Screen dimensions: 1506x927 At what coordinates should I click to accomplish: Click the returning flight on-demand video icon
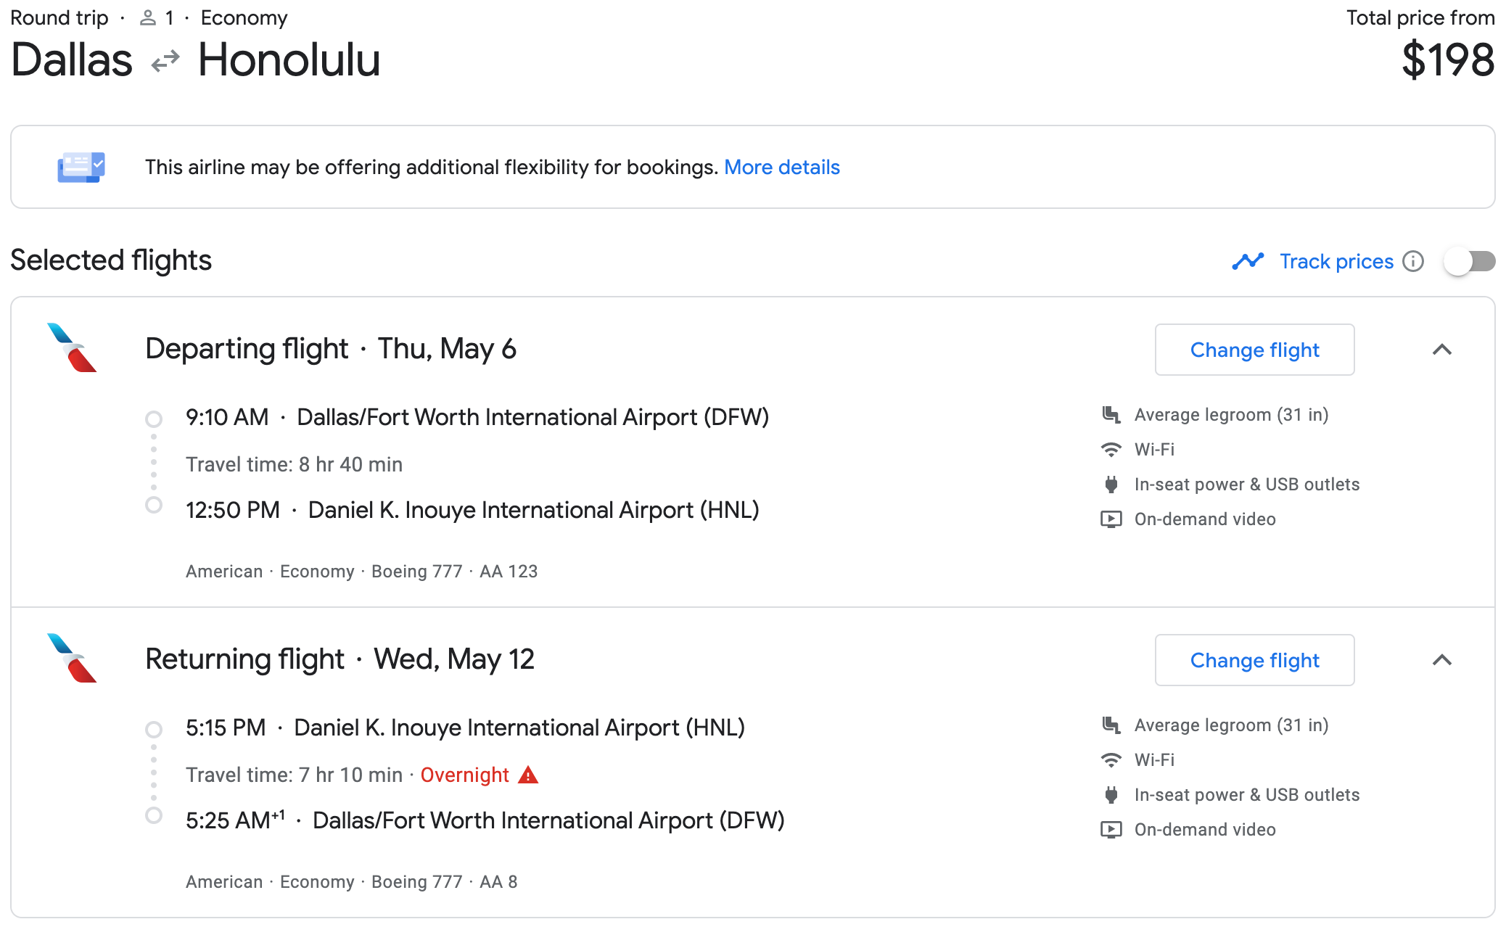[x=1111, y=830]
